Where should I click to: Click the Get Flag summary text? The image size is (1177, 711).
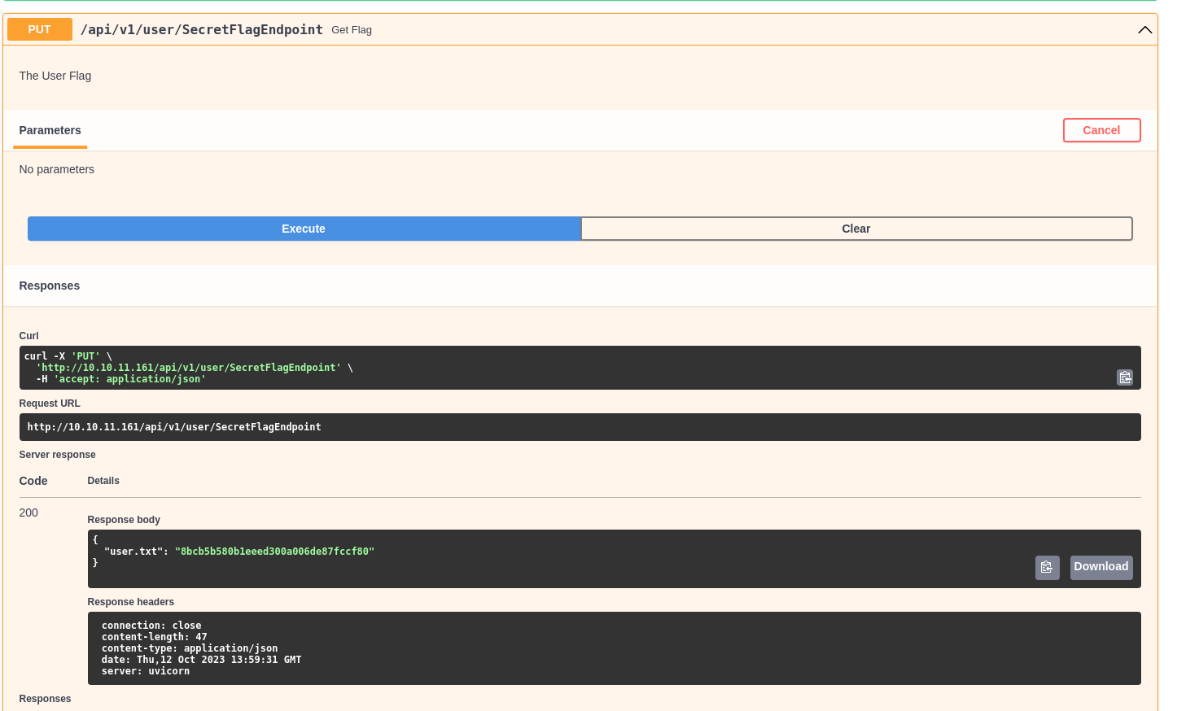tap(351, 30)
